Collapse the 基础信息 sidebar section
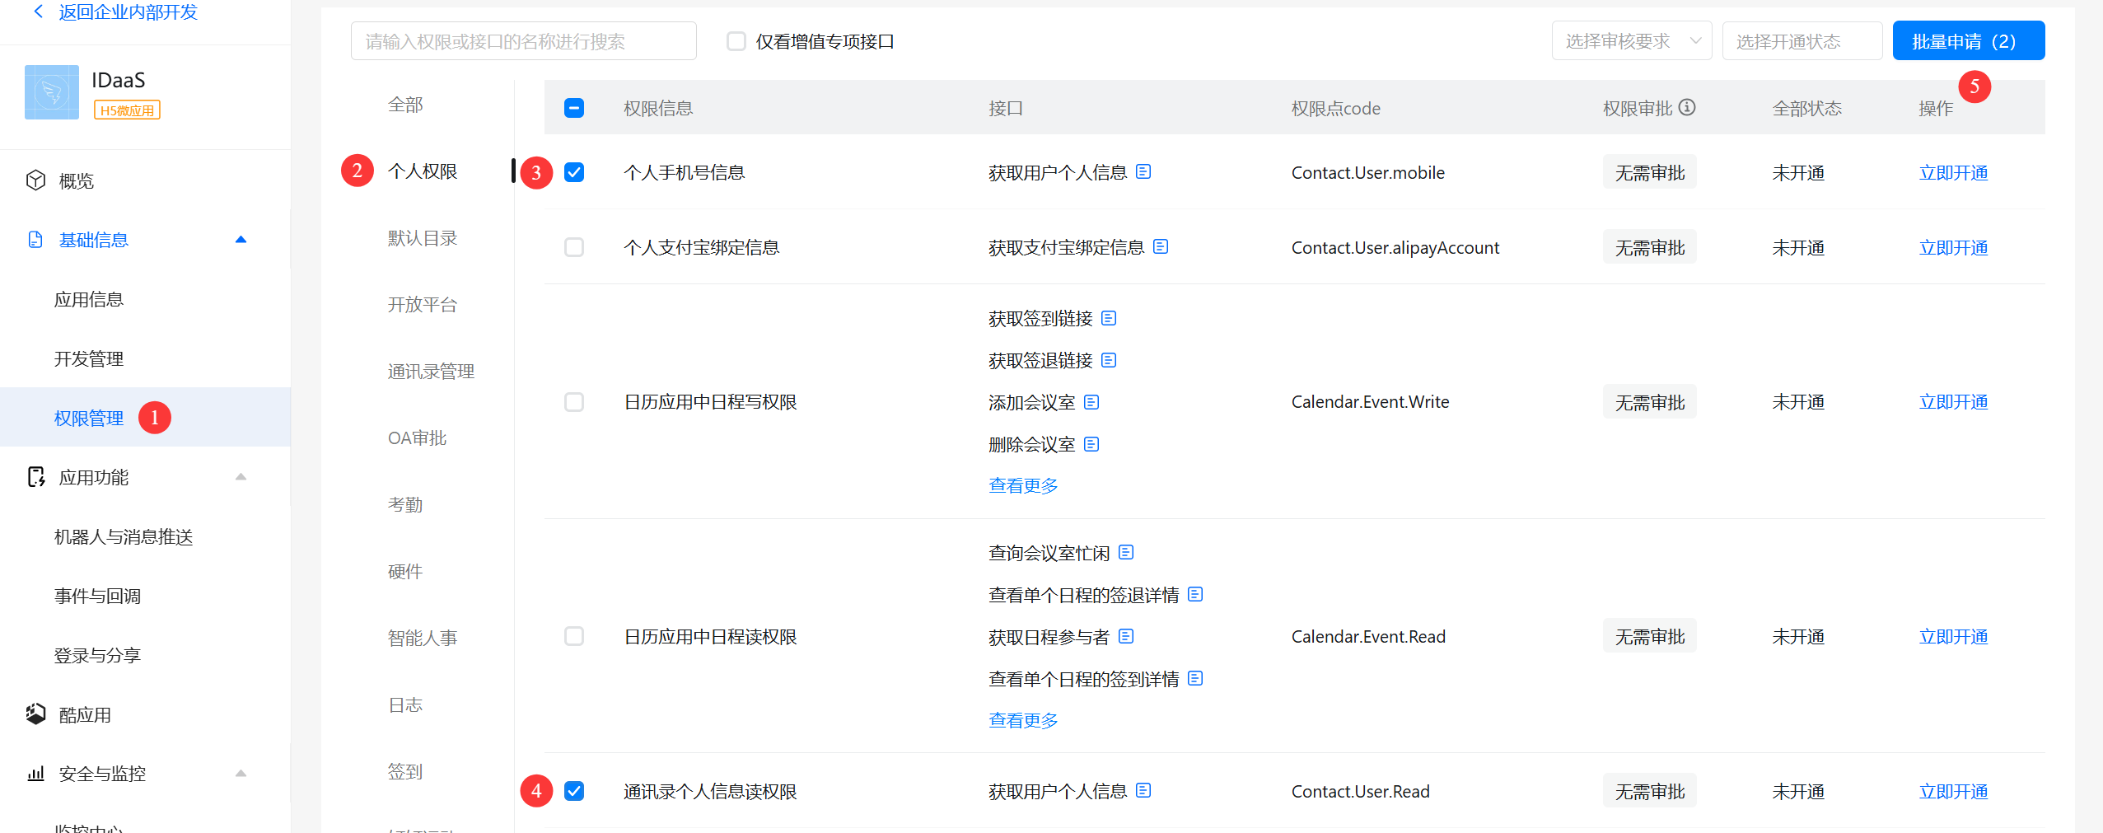2103x833 pixels. point(241,240)
